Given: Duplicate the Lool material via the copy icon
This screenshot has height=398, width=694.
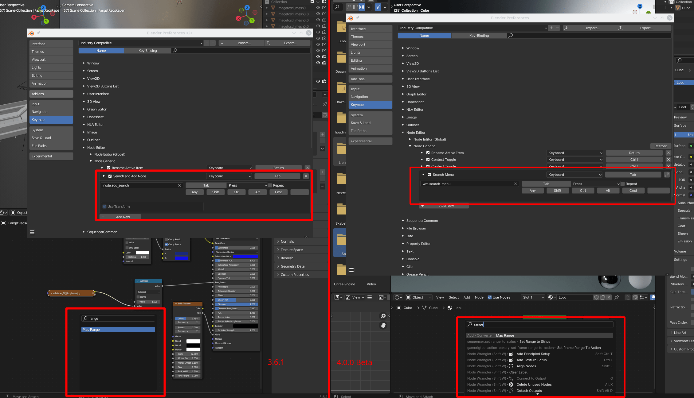Looking at the screenshot, I should pyautogui.click(x=603, y=297).
